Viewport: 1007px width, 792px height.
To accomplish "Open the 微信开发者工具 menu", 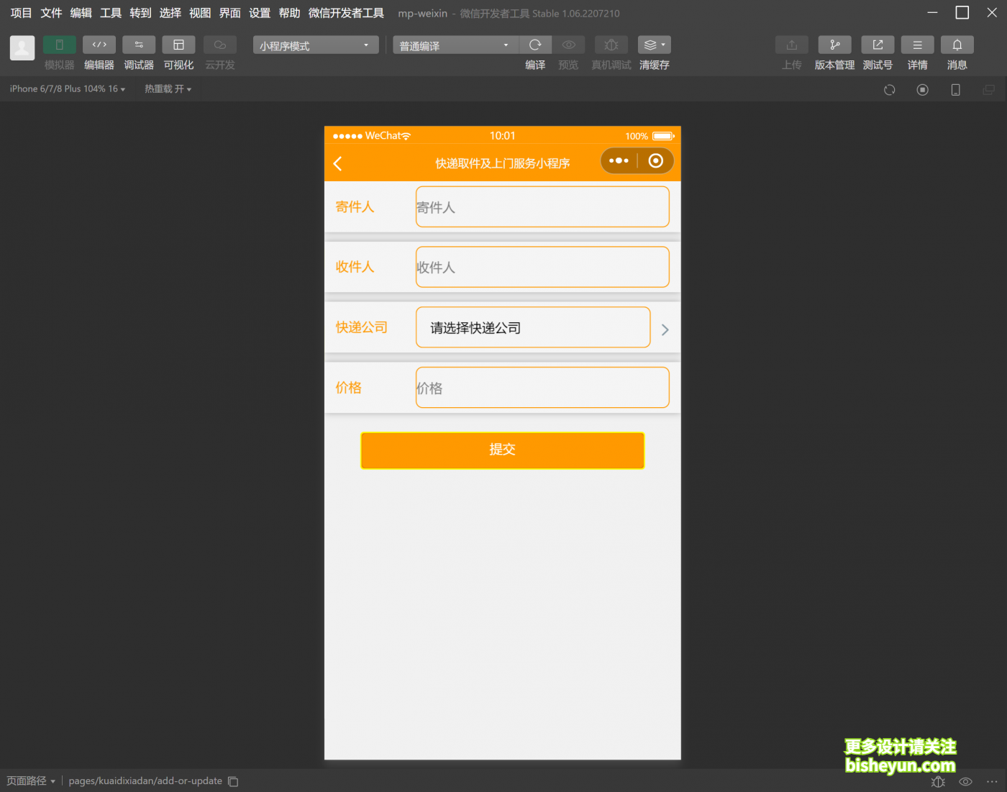I will pos(347,13).
